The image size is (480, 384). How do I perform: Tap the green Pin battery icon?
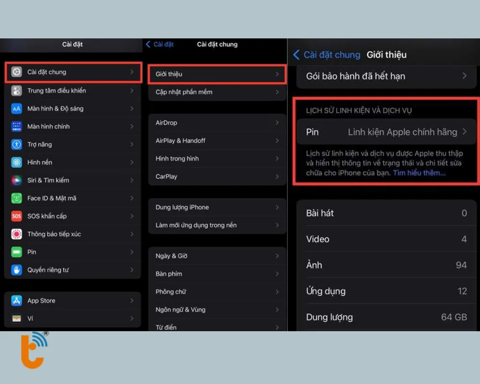pos(17,252)
